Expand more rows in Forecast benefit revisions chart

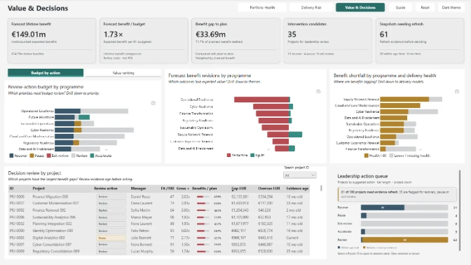pyautogui.click(x=268, y=149)
